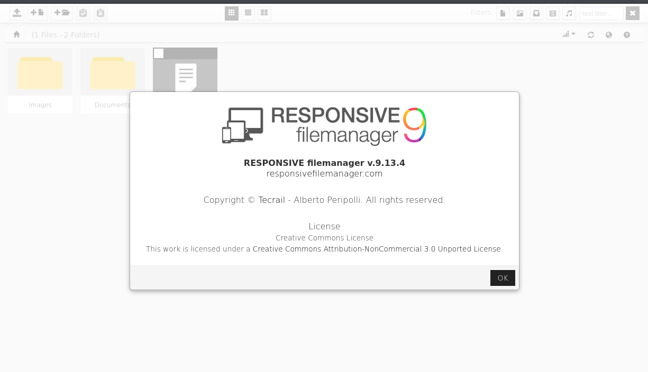648x372 pixels.
Task: Go to home root folder icon
Action: [16, 34]
